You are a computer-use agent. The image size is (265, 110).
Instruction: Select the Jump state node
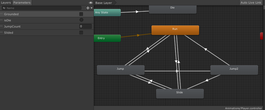pos(121,70)
